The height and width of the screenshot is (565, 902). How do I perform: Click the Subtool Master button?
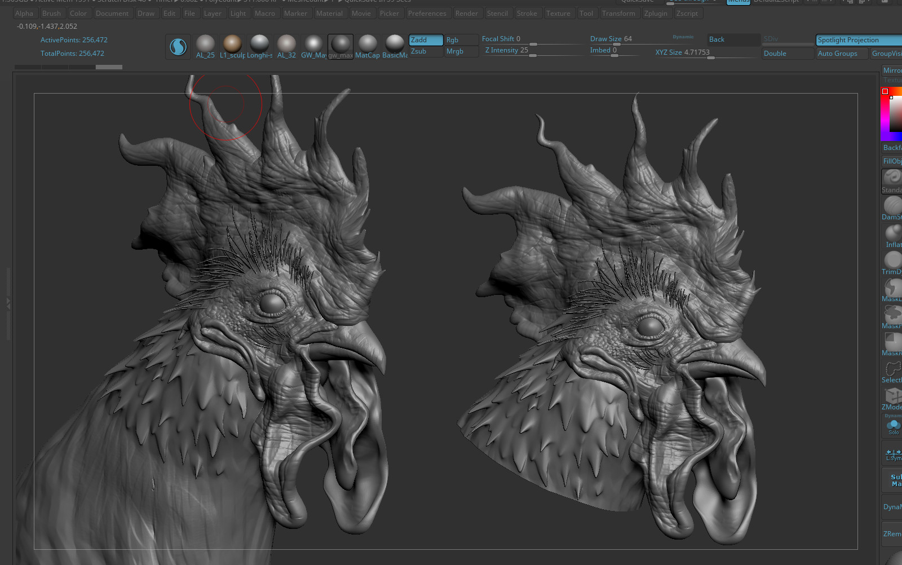click(x=893, y=480)
